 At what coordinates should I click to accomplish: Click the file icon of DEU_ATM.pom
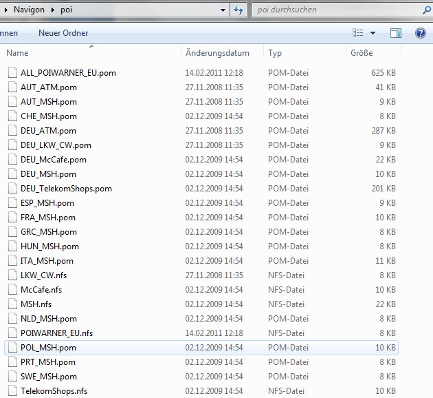point(12,131)
